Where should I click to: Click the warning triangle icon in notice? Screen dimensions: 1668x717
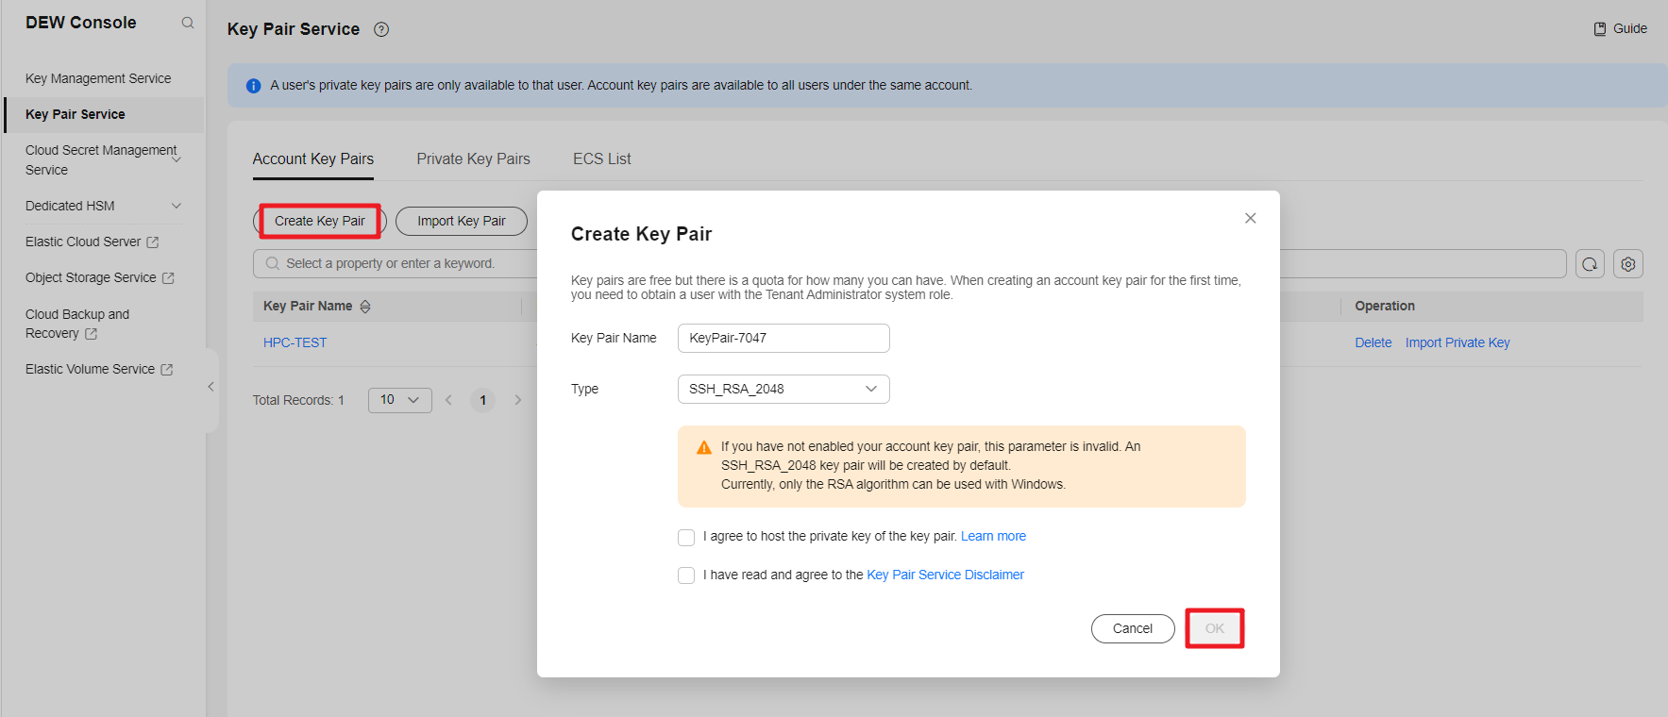tap(703, 447)
